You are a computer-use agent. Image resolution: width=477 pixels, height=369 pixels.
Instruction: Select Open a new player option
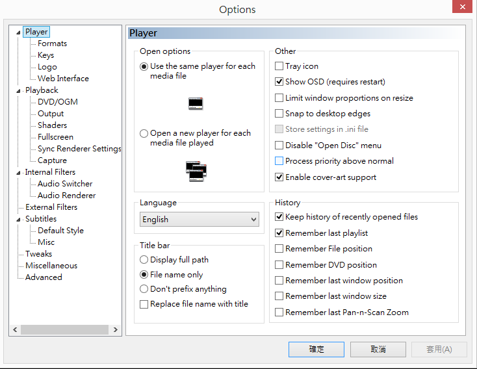pyautogui.click(x=144, y=133)
